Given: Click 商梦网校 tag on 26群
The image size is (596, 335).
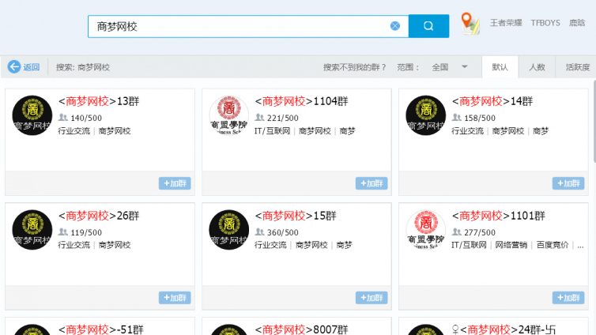Looking at the screenshot, I should click(115, 245).
